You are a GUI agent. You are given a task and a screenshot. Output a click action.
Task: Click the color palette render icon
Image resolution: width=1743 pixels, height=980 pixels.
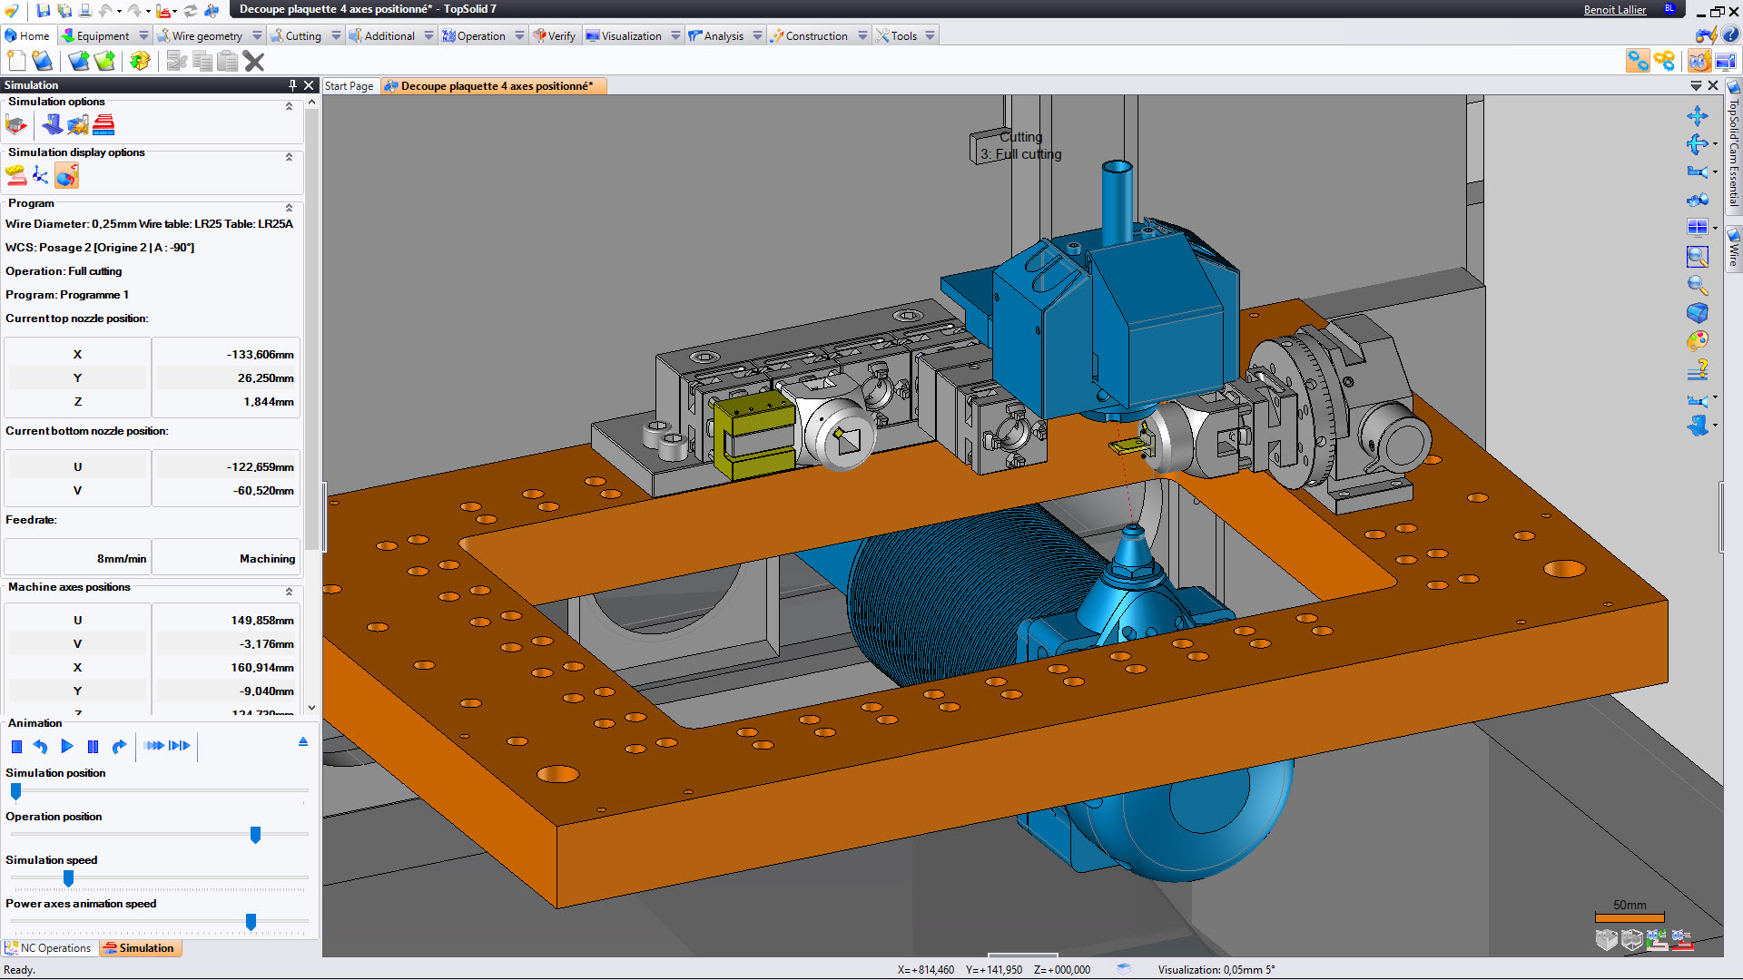pos(1697,341)
